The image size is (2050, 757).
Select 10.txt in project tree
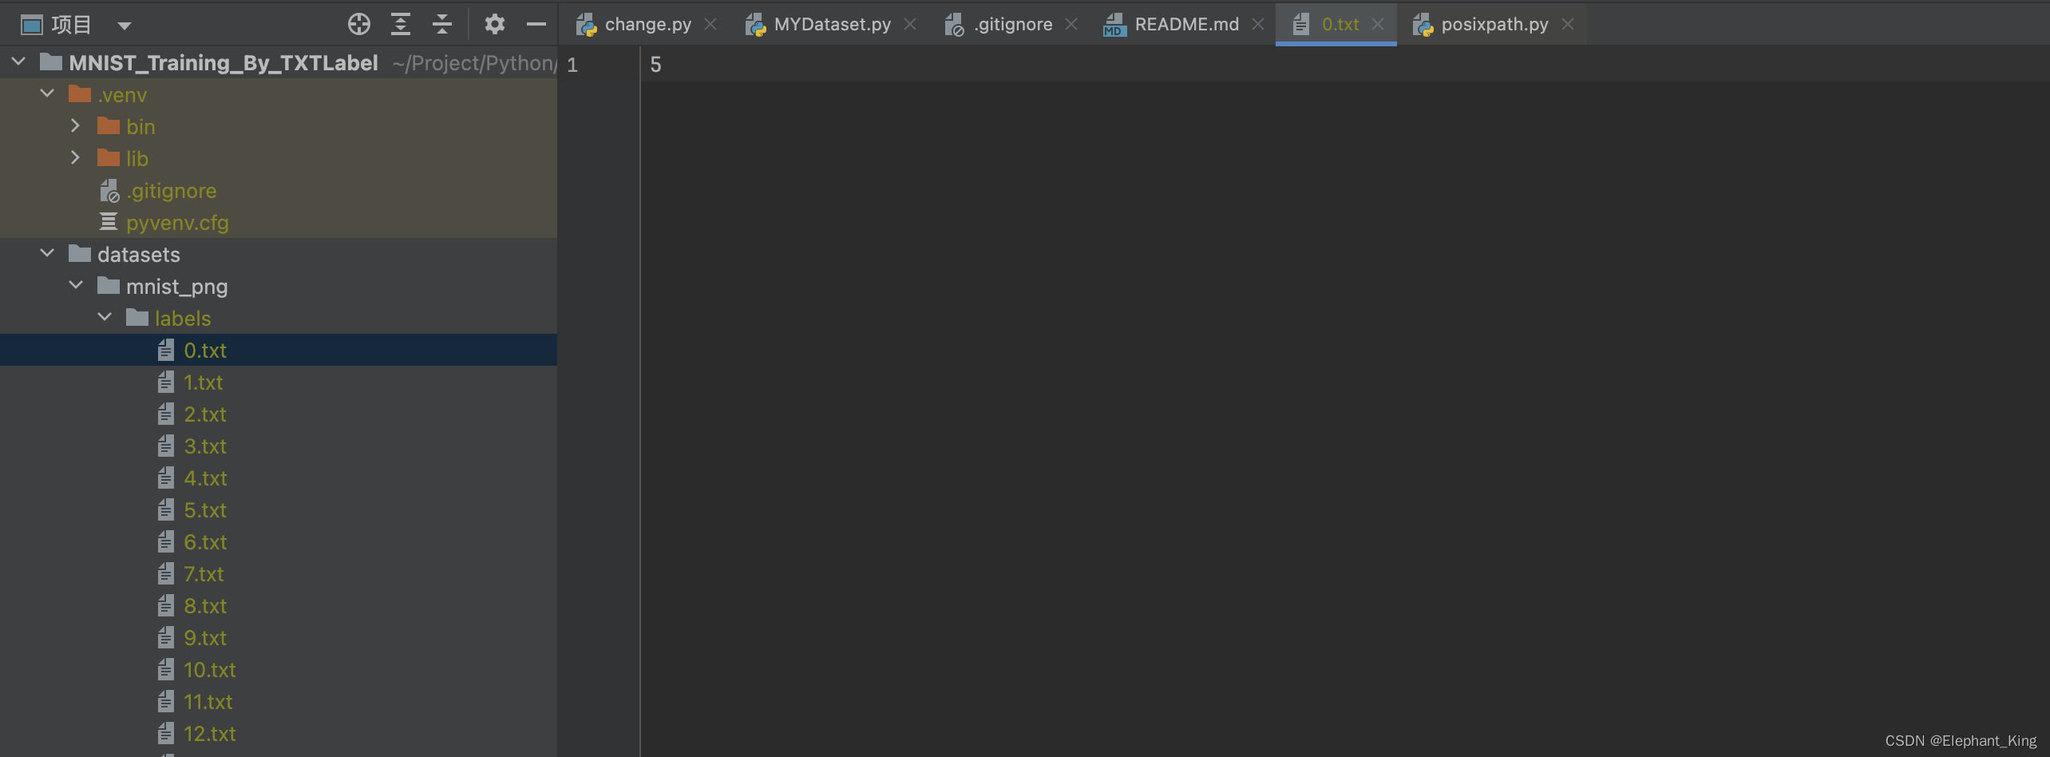[x=210, y=670]
